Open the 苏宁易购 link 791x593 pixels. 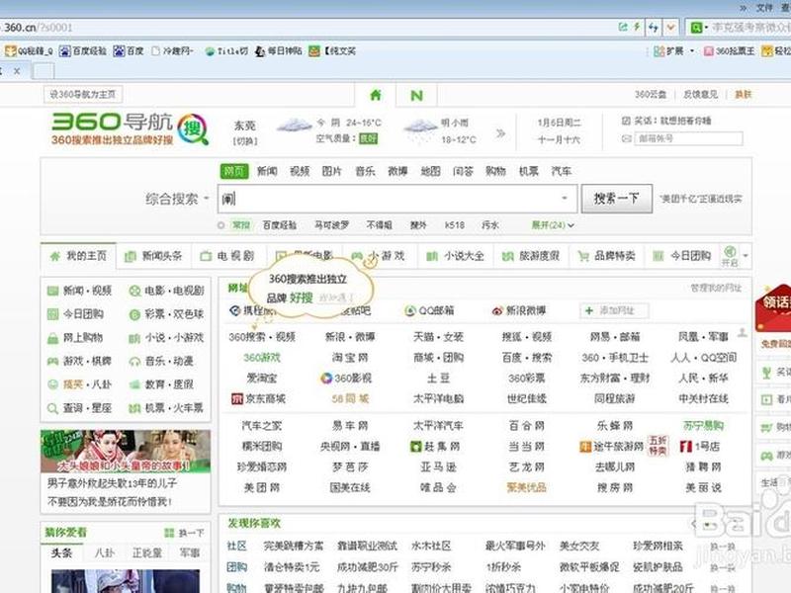[x=703, y=426]
